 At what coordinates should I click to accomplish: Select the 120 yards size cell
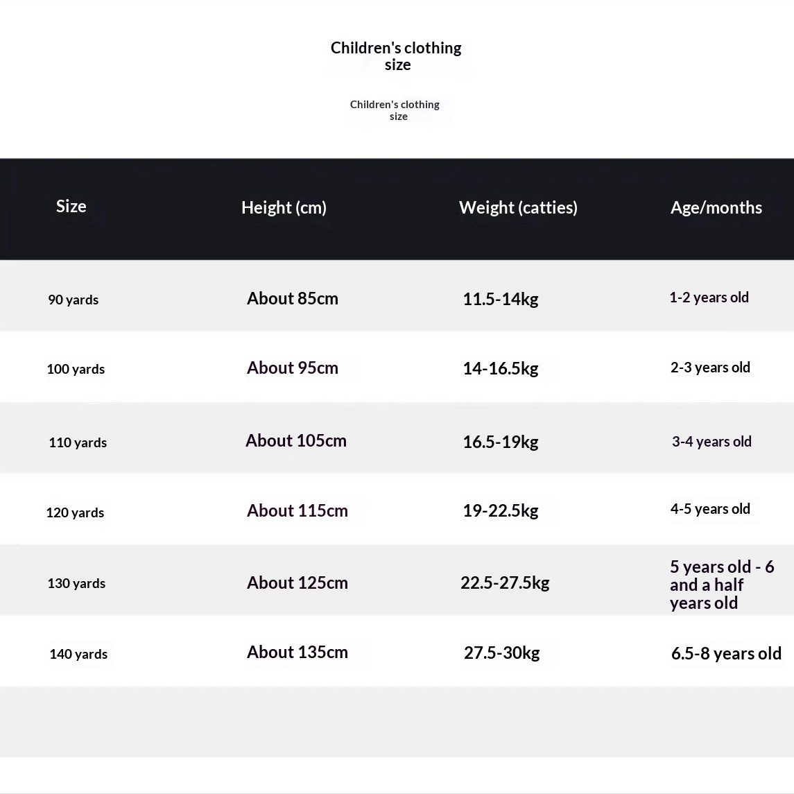75,512
